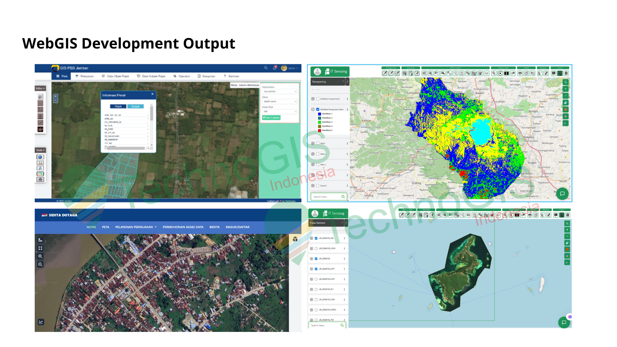Uncheck the L9S_20240102_NDTI layer checkbox

pos(316,269)
